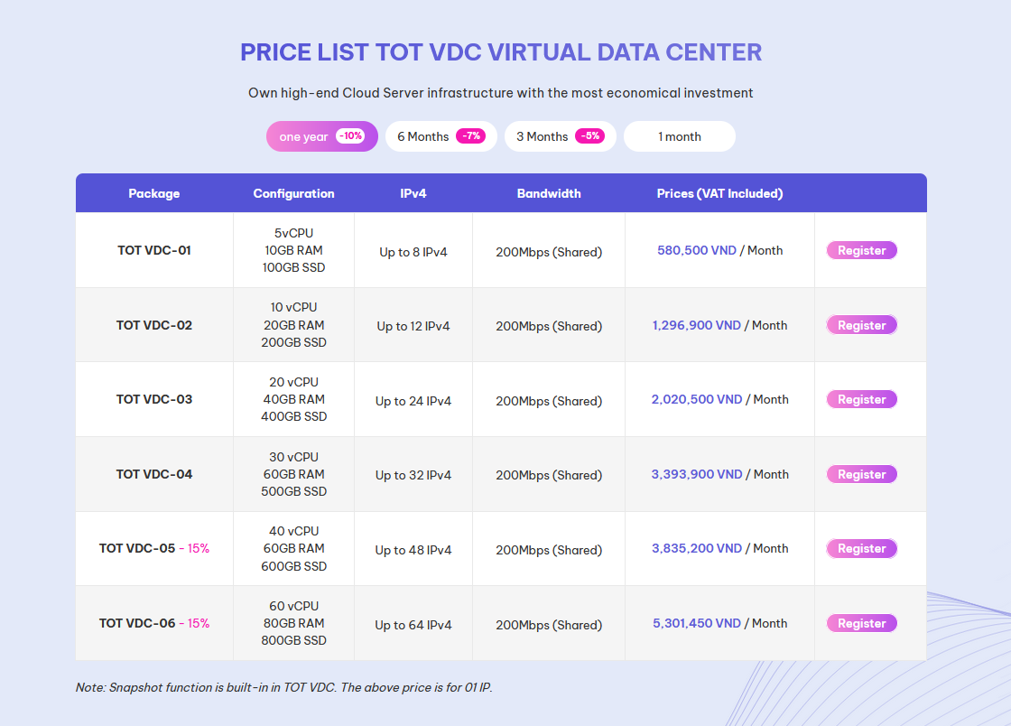
Task: Click the 5,301,450 VND price
Action: [x=697, y=623]
